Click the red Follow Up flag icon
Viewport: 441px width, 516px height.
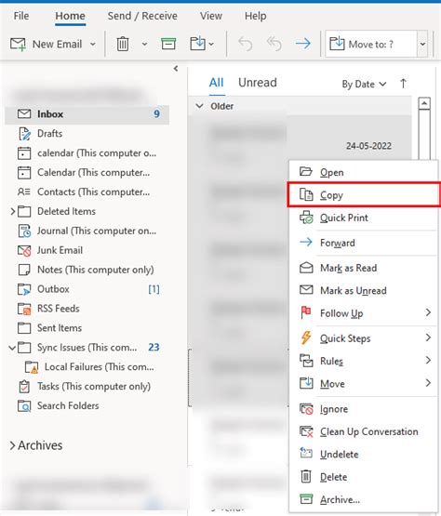(306, 312)
